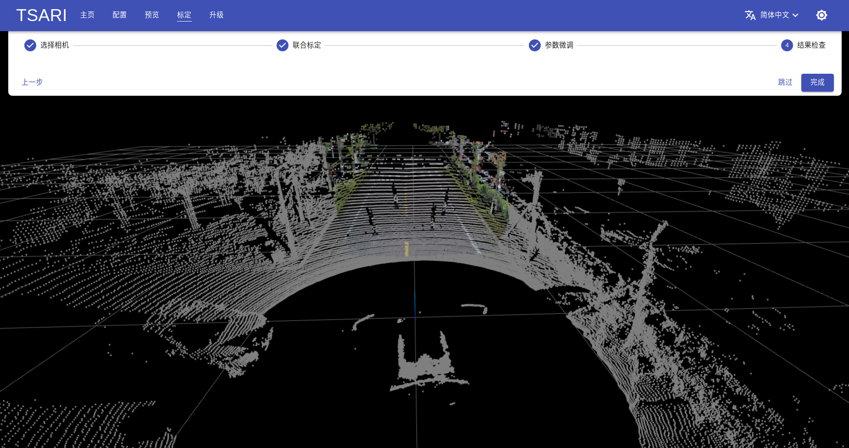Select the 标定 calibration tab
The width and height of the screenshot is (849, 448).
click(184, 15)
